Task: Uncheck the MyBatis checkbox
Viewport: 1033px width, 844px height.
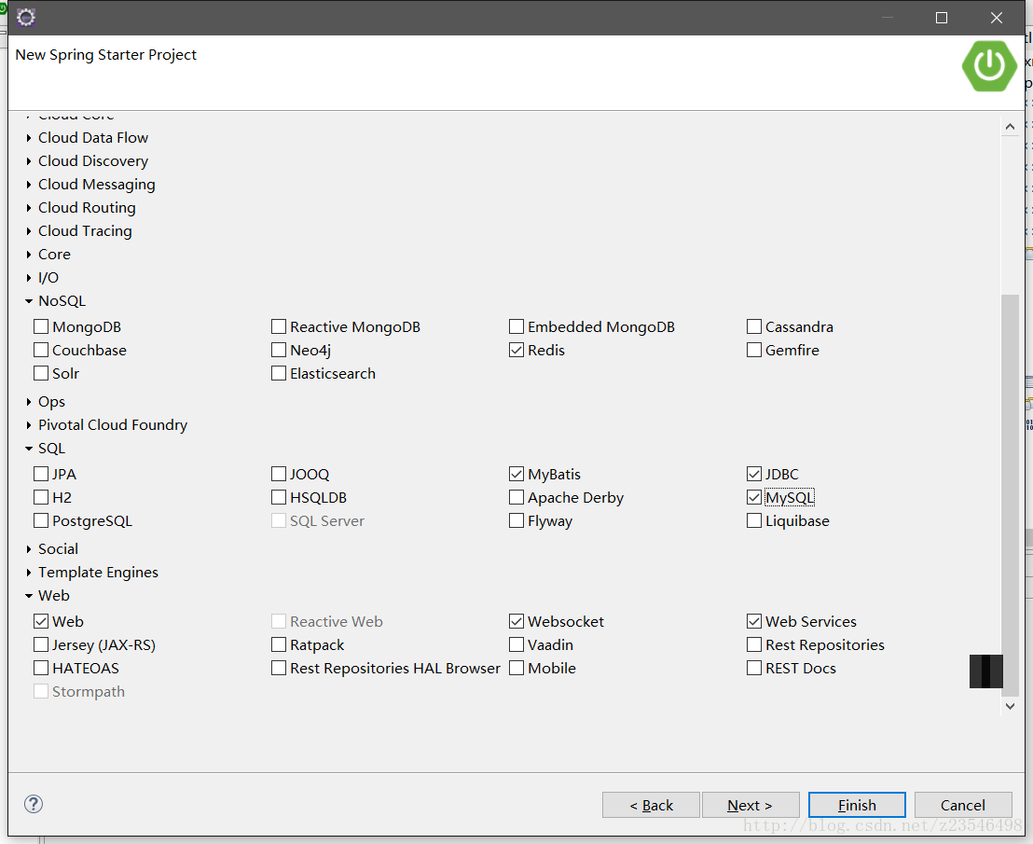Action: (516, 475)
